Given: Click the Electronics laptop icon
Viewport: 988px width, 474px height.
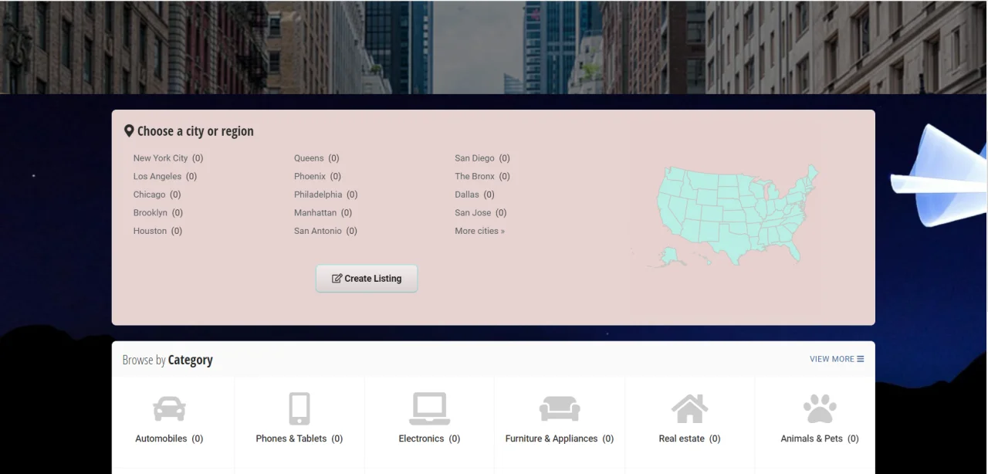Looking at the screenshot, I should tap(429, 408).
